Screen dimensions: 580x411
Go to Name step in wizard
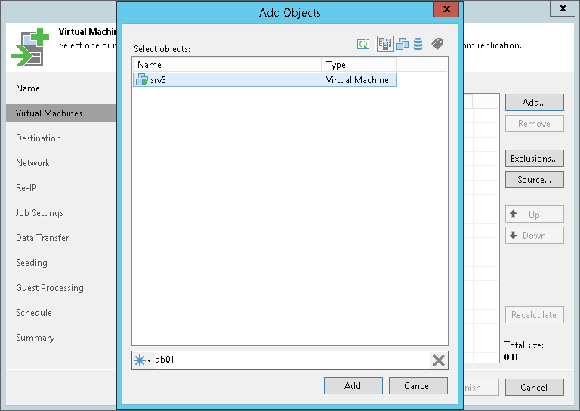coord(28,88)
